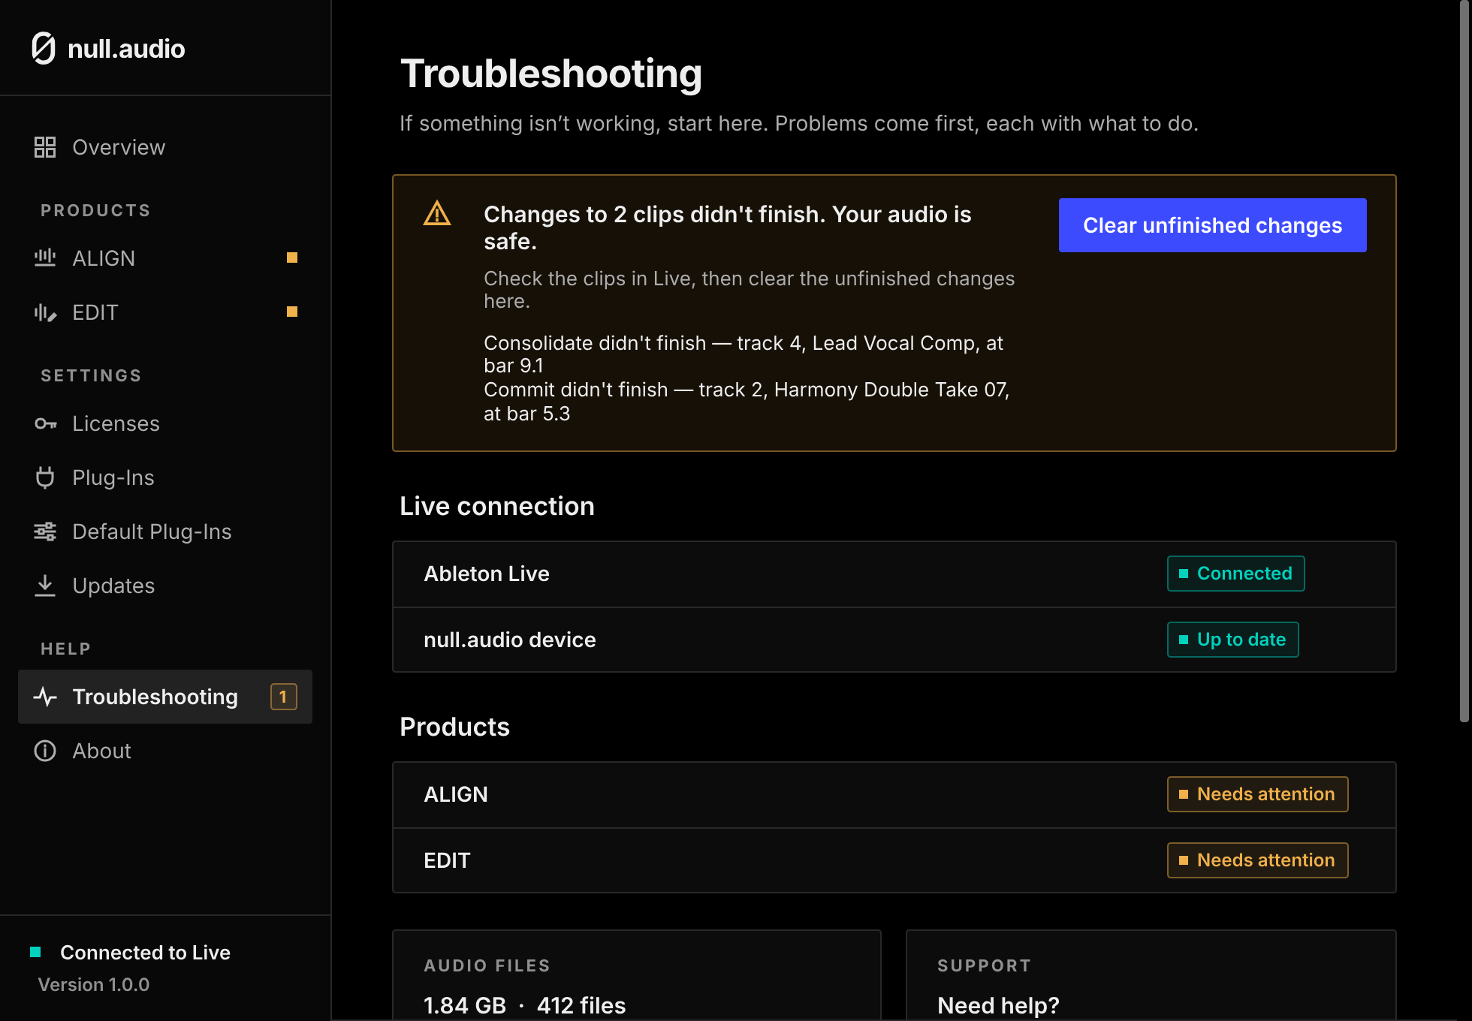Click the Licenses key icon

click(x=45, y=423)
